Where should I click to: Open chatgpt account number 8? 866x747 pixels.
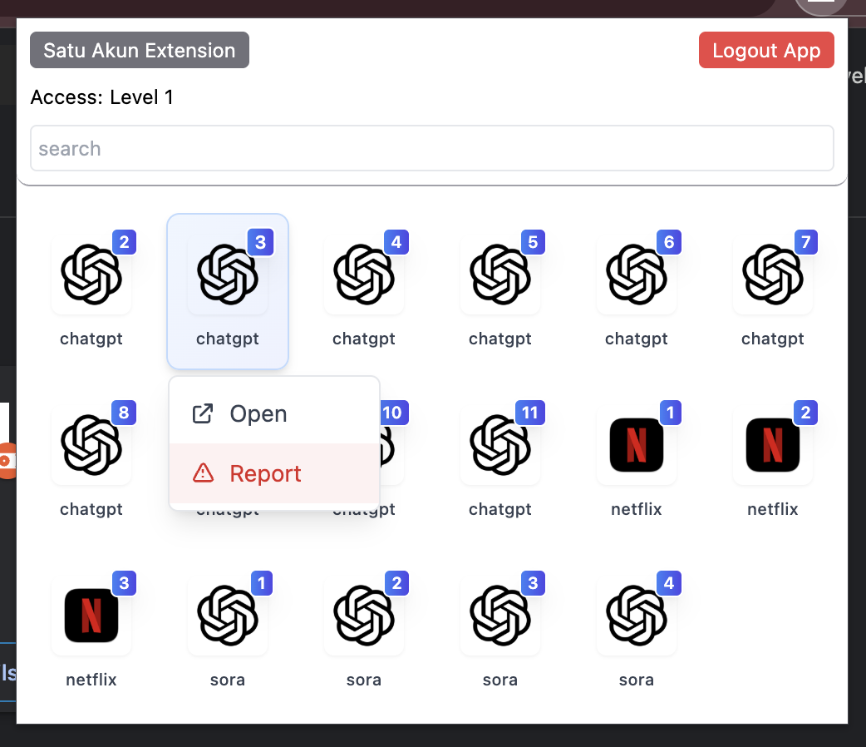[x=91, y=444]
